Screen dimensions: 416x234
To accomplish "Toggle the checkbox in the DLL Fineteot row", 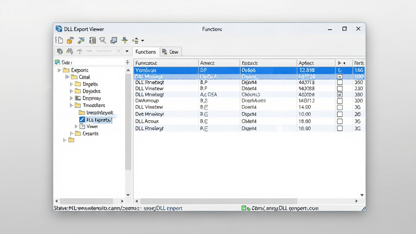I will point(340,82).
